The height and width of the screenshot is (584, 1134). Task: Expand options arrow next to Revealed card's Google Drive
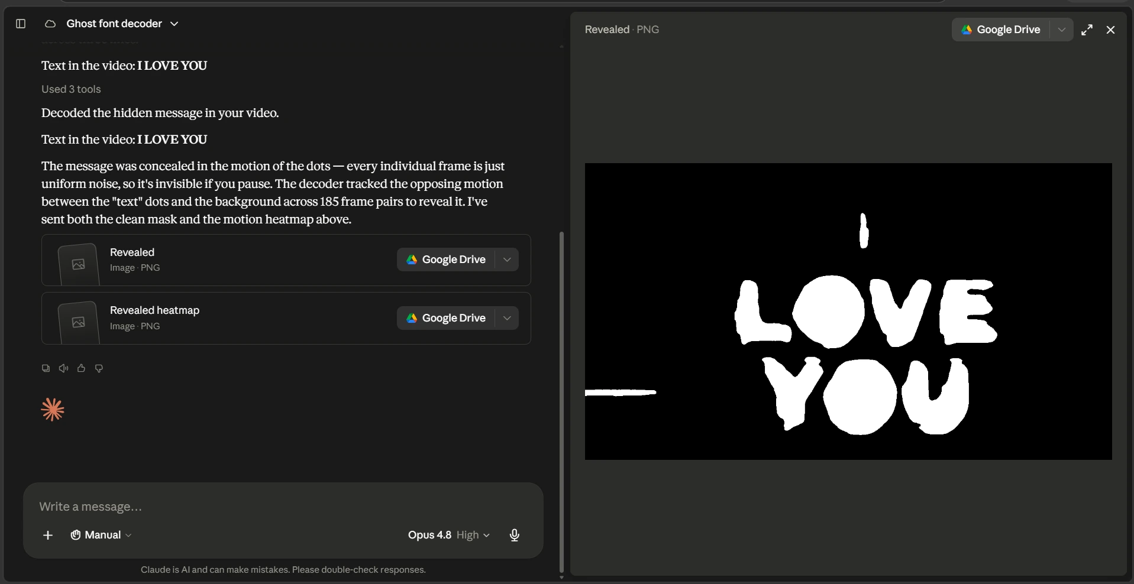tap(507, 259)
